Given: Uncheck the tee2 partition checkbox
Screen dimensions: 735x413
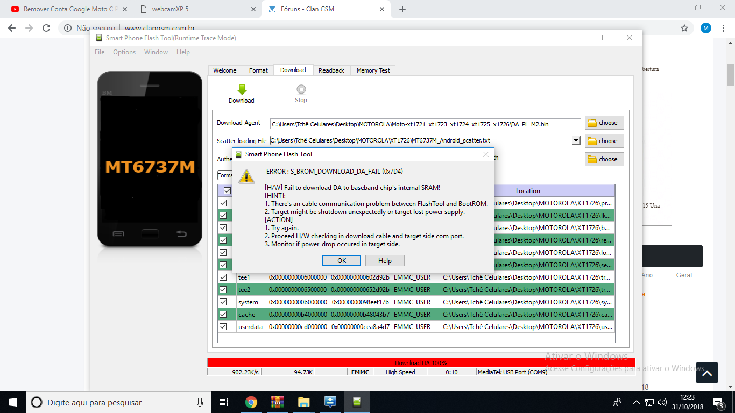Looking at the screenshot, I should tap(223, 290).
